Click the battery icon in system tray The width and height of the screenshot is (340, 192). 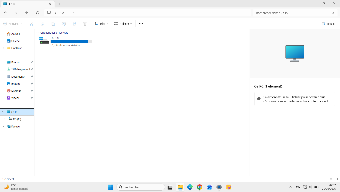click(316, 187)
